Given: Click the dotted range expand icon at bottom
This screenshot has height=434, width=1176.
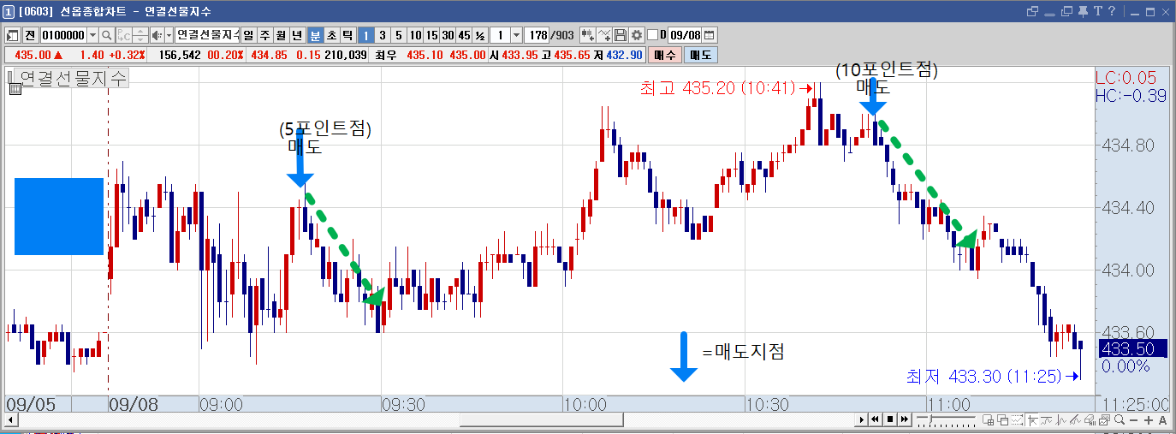Looking at the screenshot, I should [x=1017, y=419].
